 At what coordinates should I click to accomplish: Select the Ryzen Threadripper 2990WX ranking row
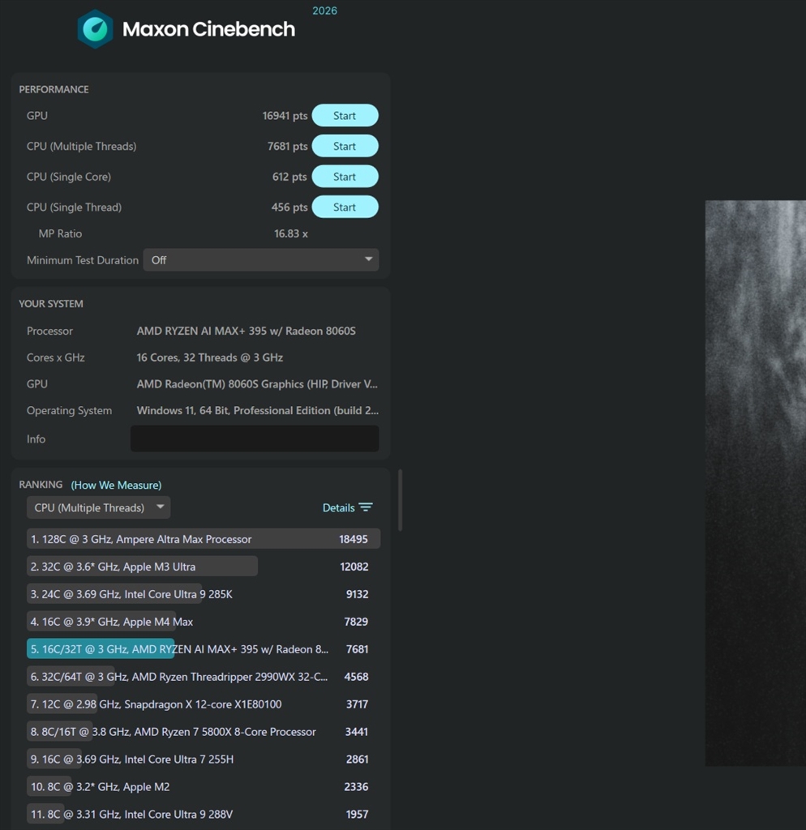204,677
